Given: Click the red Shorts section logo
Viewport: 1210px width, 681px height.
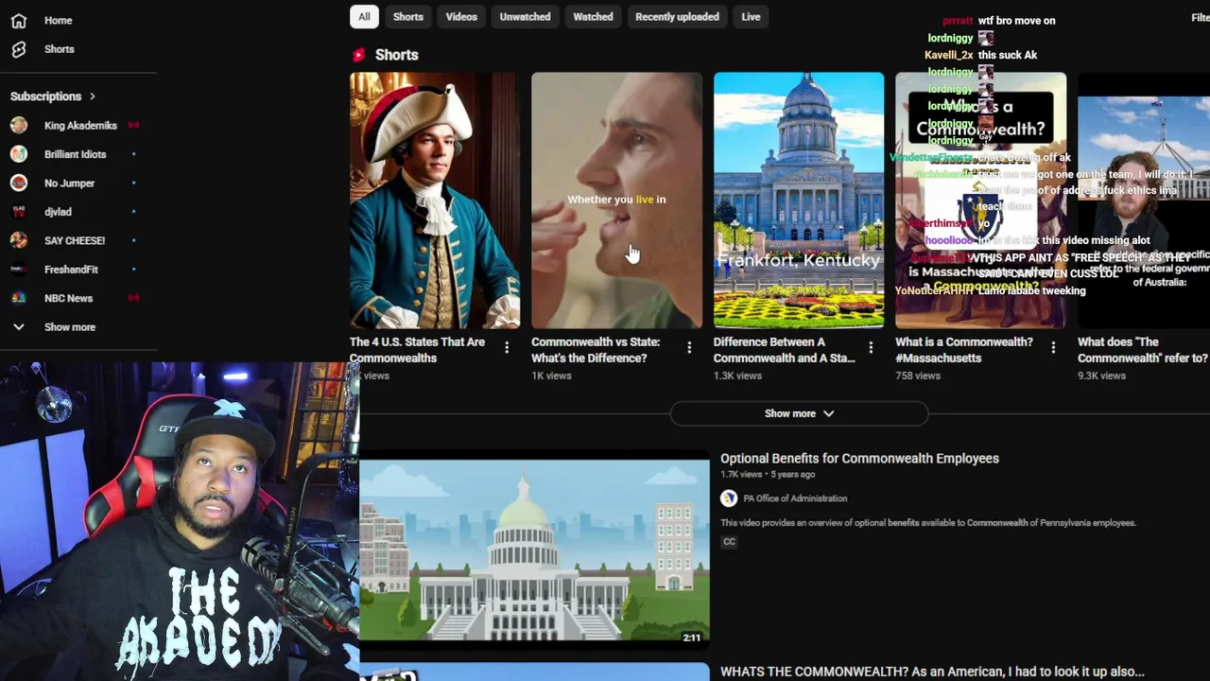Looking at the screenshot, I should [x=358, y=55].
